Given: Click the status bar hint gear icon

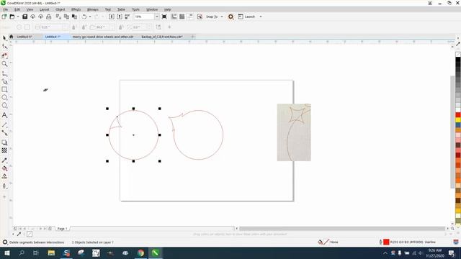Looking at the screenshot, I should (x=5, y=242).
